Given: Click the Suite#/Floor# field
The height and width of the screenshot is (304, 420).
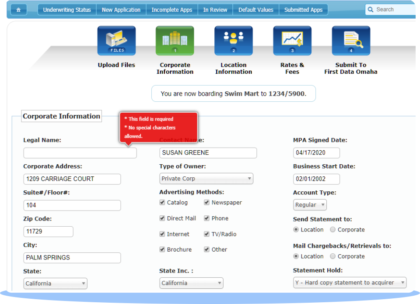Looking at the screenshot, I should tap(72, 205).
